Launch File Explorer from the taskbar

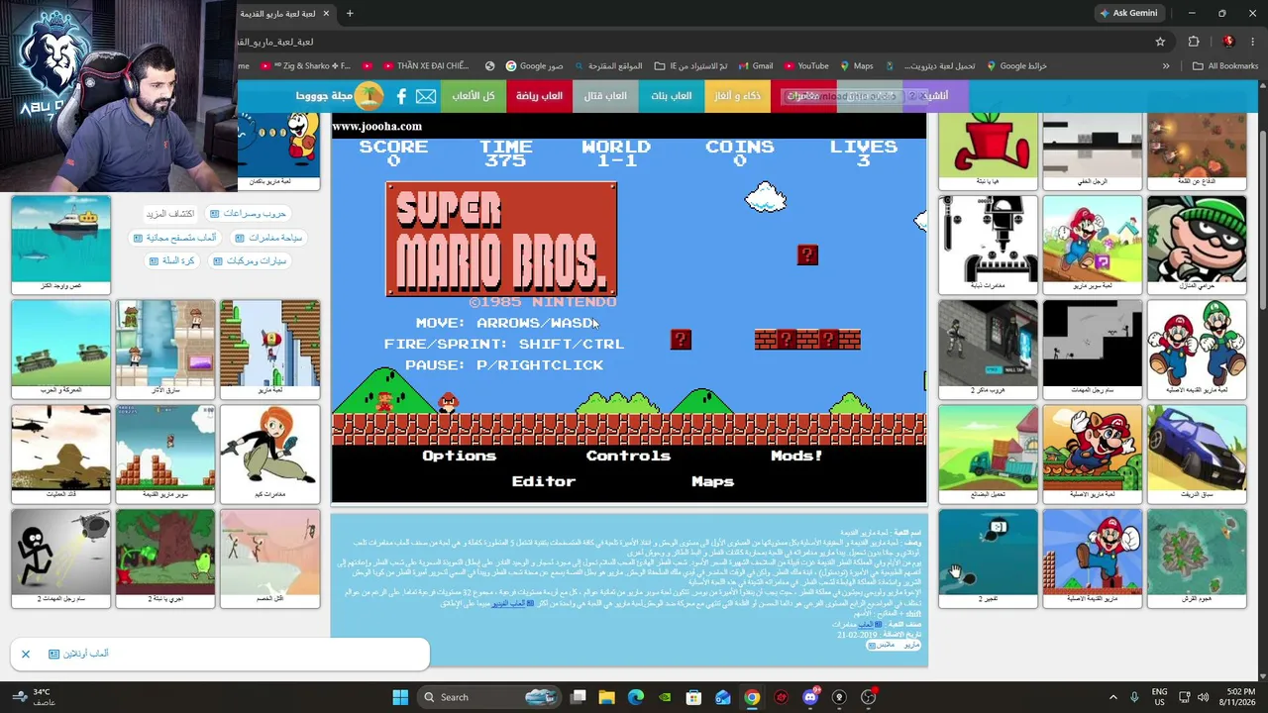pos(607,697)
